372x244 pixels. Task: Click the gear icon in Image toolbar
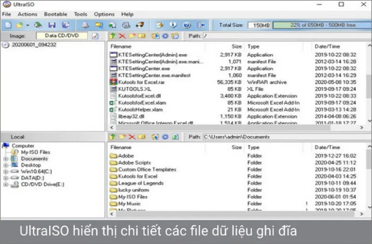(x=166, y=36)
